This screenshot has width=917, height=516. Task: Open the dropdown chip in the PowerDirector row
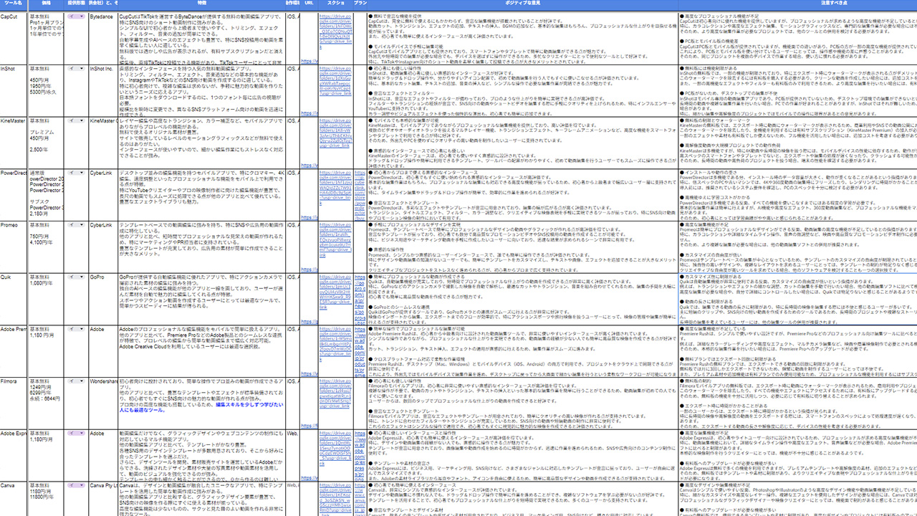[77, 173]
